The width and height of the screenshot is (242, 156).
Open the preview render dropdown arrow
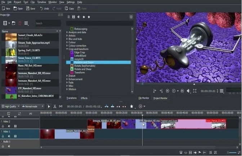pyautogui.click(x=144, y=106)
